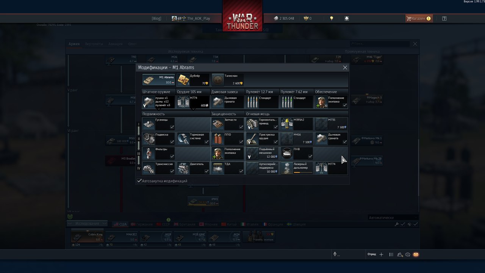
Task: Toggle Пополнение экипажа checkbox under Обеспечение
Action: pyautogui.click(x=344, y=105)
